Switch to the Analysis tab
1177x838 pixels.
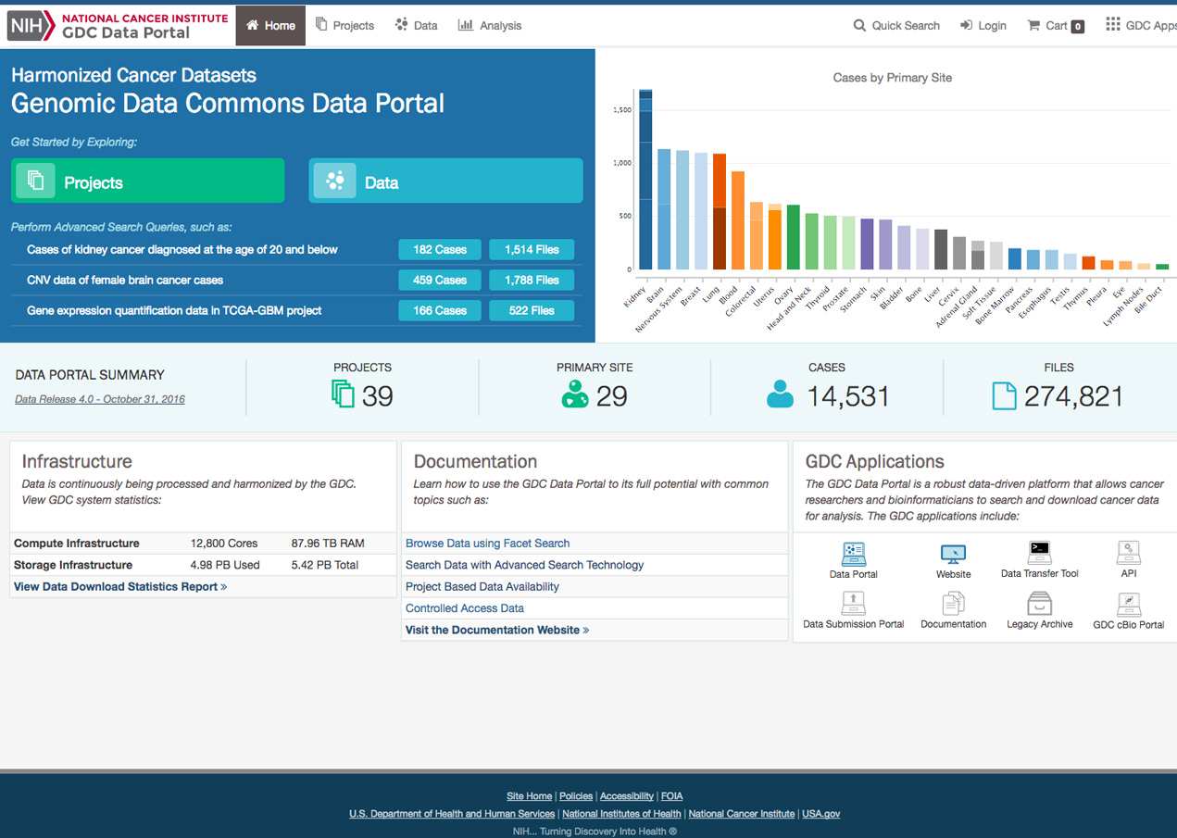coord(490,26)
